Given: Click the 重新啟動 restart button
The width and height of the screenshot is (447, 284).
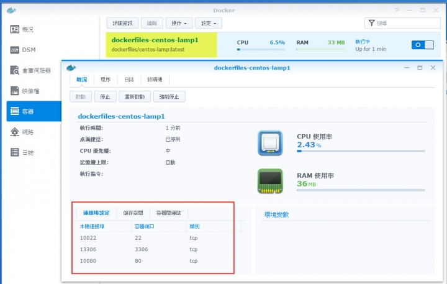Looking at the screenshot, I should click(x=135, y=97).
